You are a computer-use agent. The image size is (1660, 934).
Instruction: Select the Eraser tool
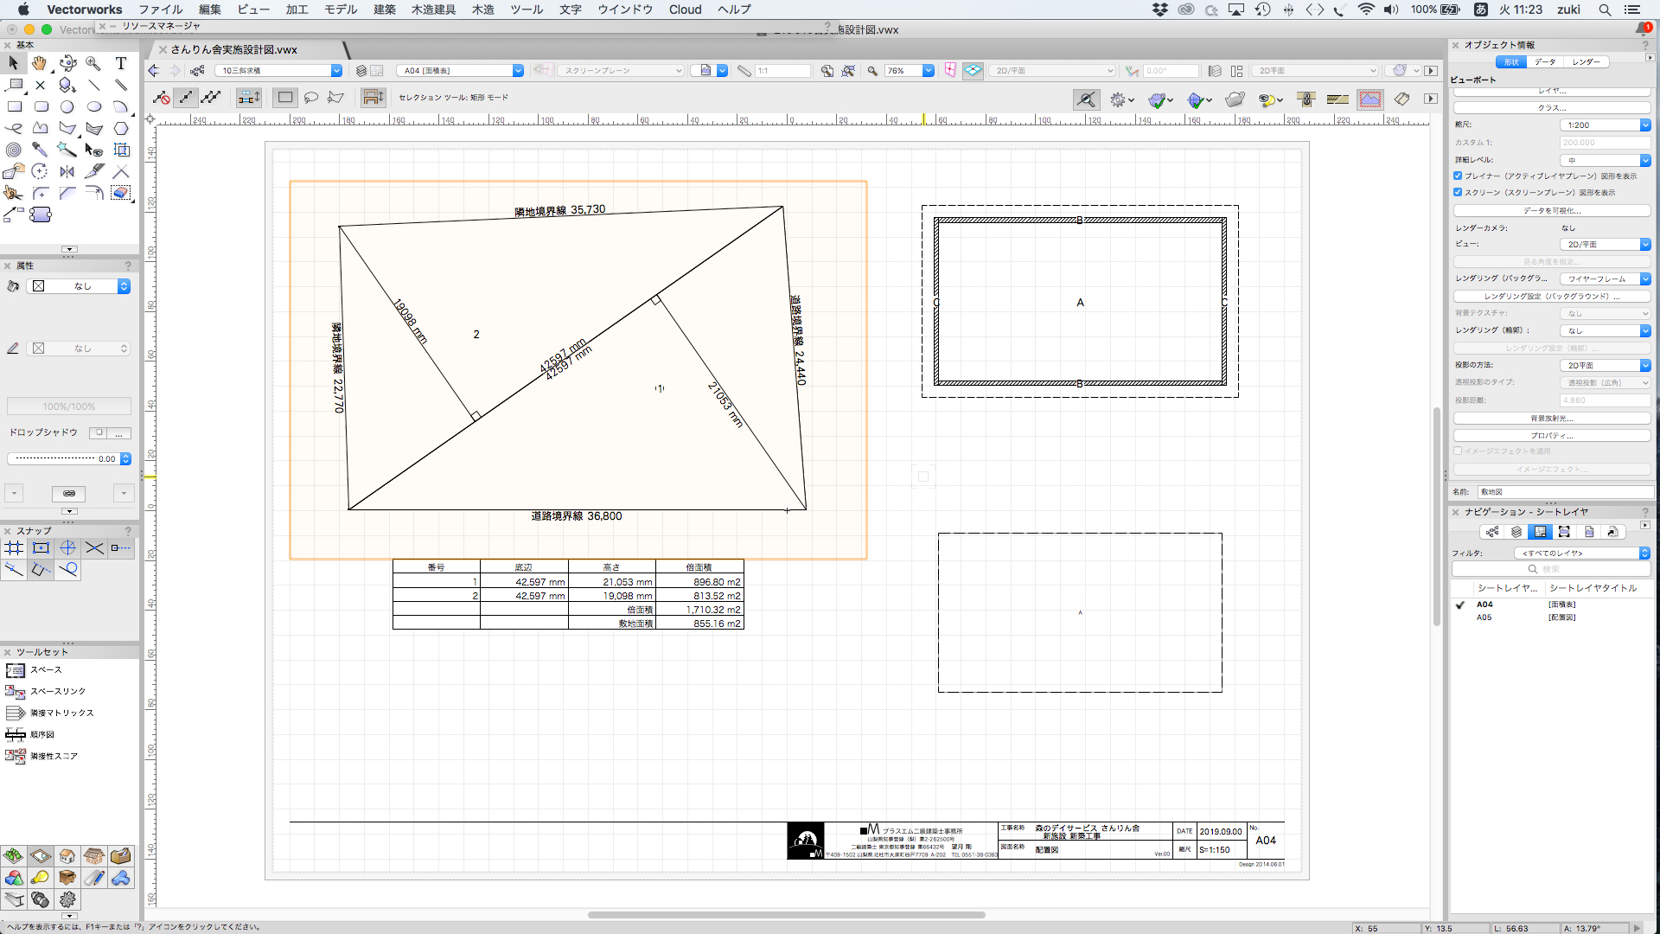[121, 193]
